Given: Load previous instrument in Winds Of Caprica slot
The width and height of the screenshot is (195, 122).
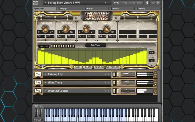Looking at the screenshot, I should coord(105,91).
